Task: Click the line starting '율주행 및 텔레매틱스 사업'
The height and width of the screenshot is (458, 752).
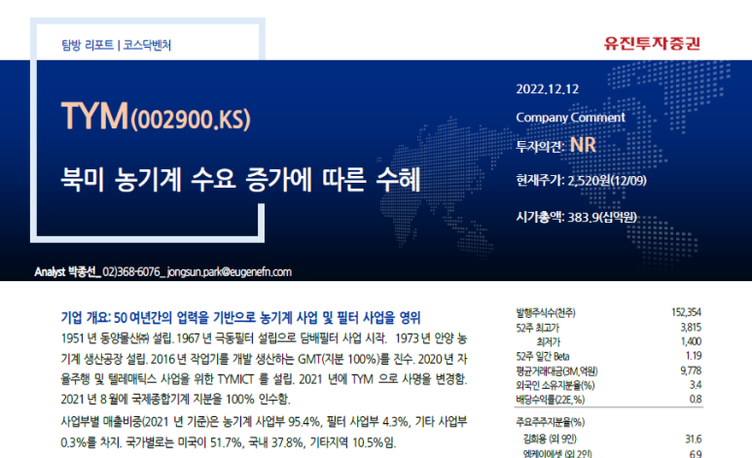Action: pos(264,379)
